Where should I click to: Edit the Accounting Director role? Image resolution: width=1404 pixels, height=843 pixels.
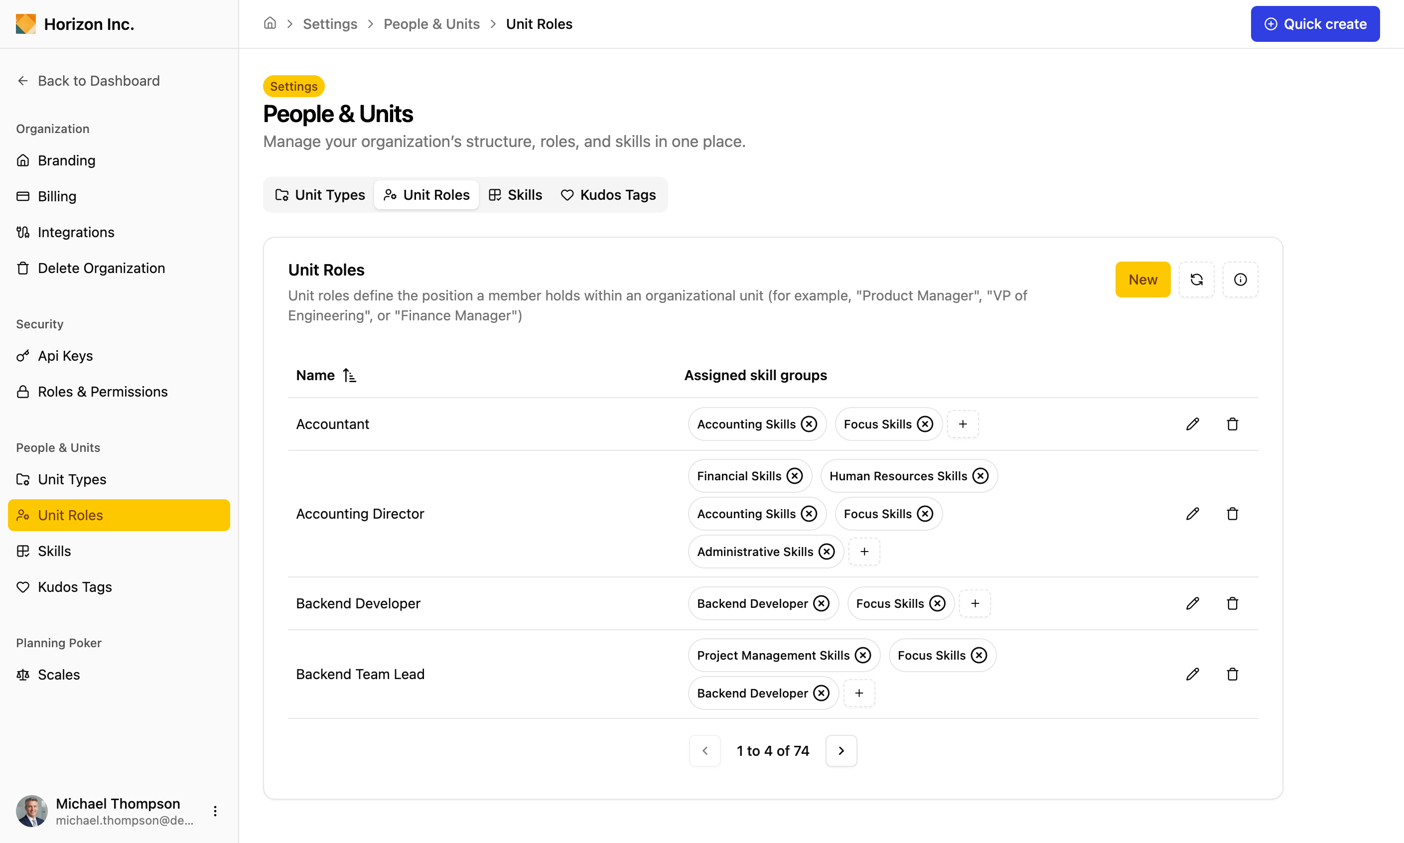1192,514
